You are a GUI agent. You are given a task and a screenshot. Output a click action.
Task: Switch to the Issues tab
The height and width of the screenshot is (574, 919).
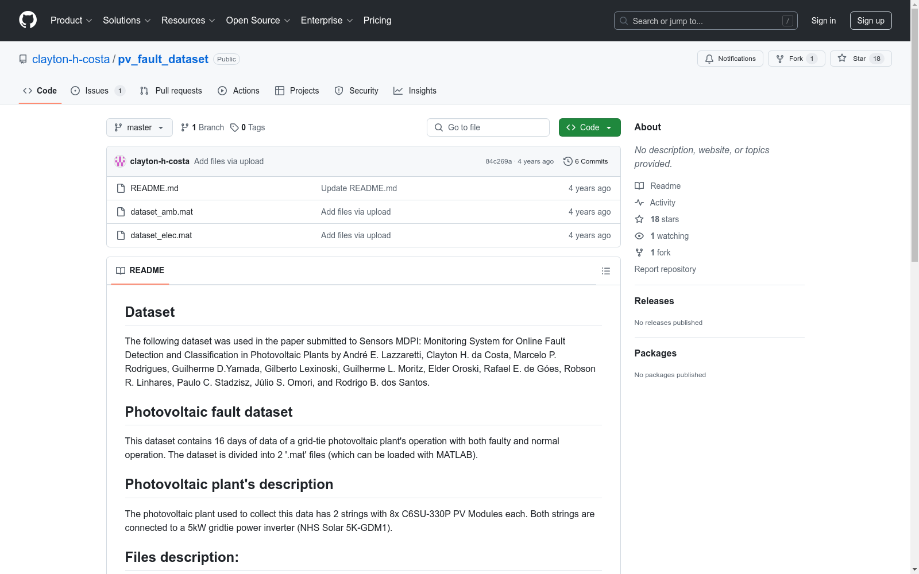pyautogui.click(x=98, y=91)
